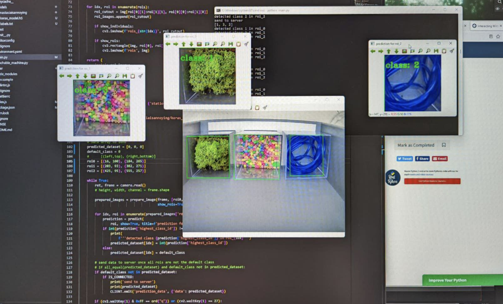Click the star favorite icon in the browser
Viewport: 503px width, 304px height.
coord(498,37)
